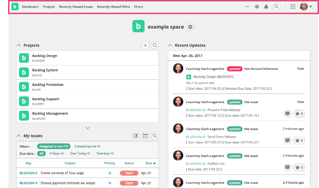Image resolution: width=319 pixels, height=188 pixels.
Task: Click Open status of BLGDSGN-8
Action: [x=129, y=183]
